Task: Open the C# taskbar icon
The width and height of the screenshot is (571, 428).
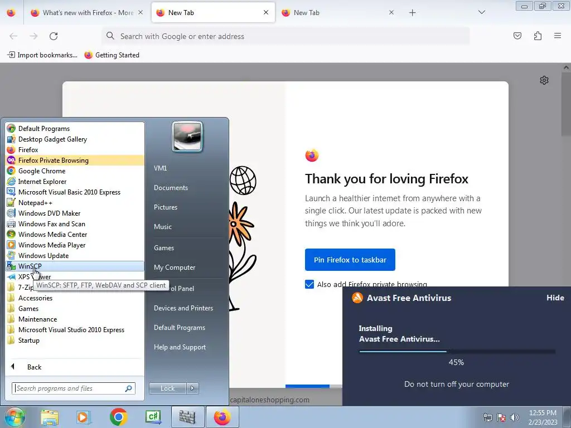Action: coord(153,417)
